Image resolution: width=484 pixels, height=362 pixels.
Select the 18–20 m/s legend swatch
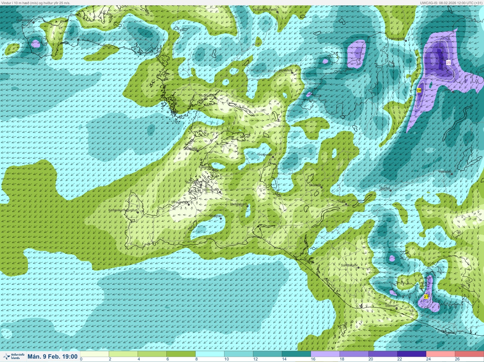click(x=354, y=354)
